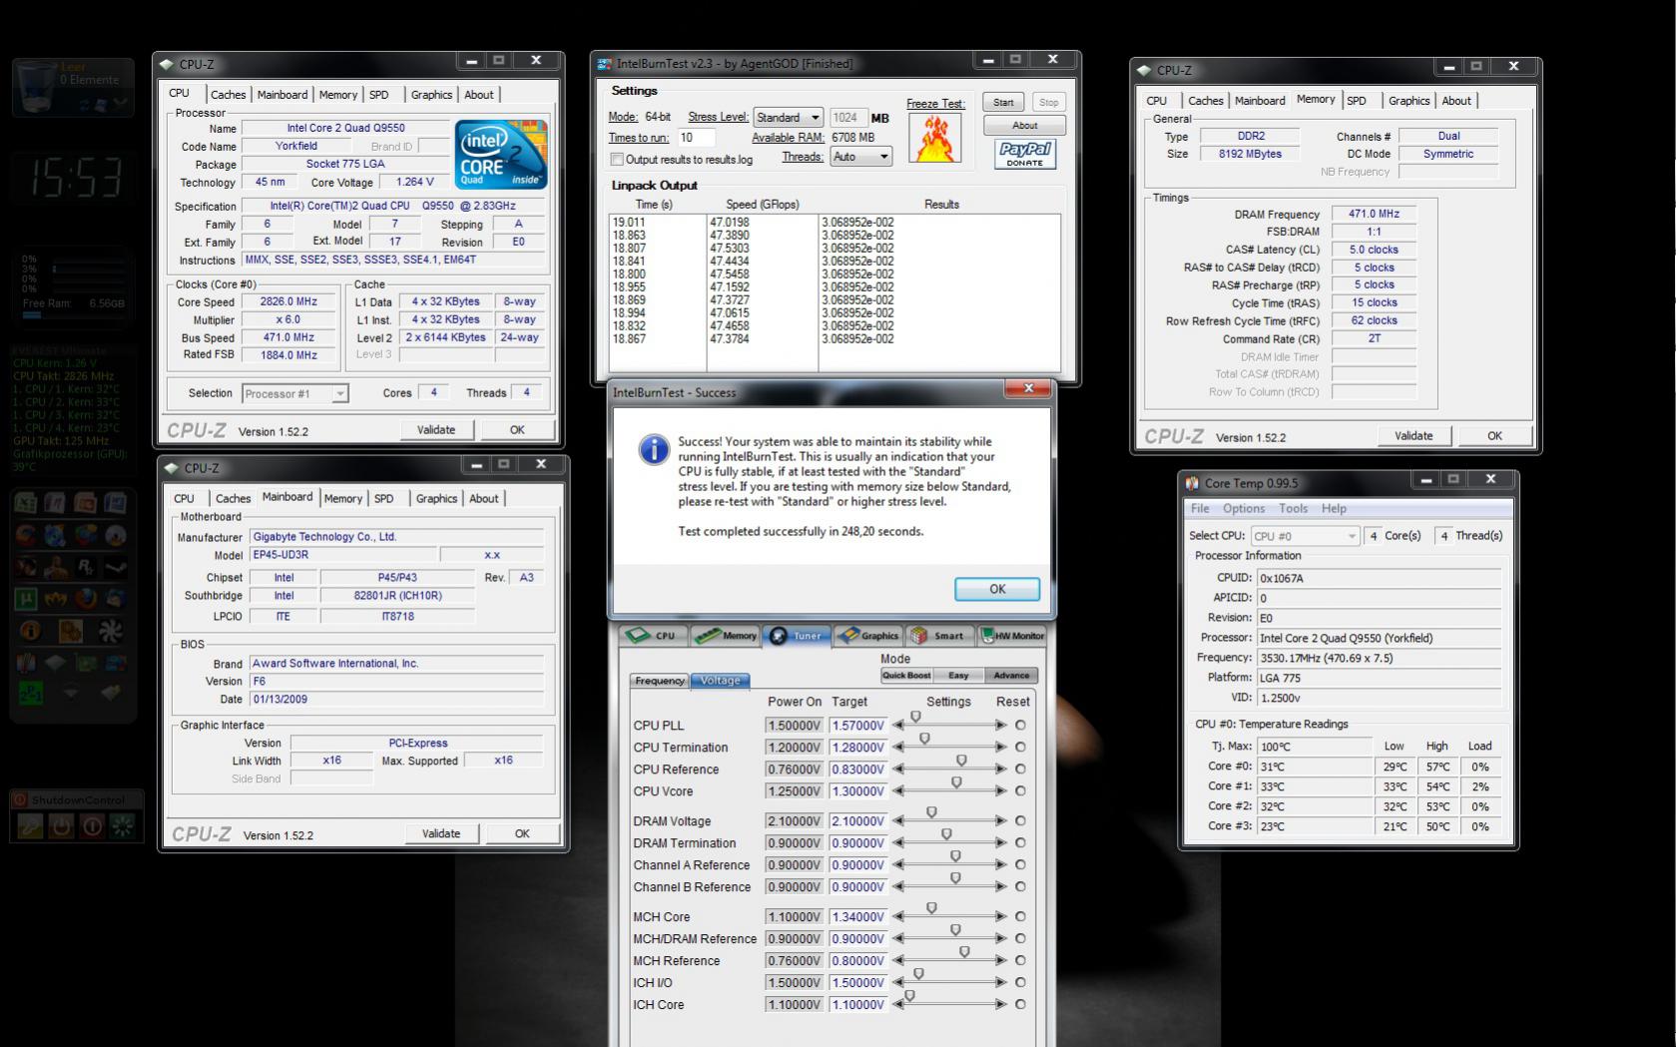1676x1047 pixels.
Task: Click the DRAM Termination slider thumb
Action: click(x=946, y=835)
